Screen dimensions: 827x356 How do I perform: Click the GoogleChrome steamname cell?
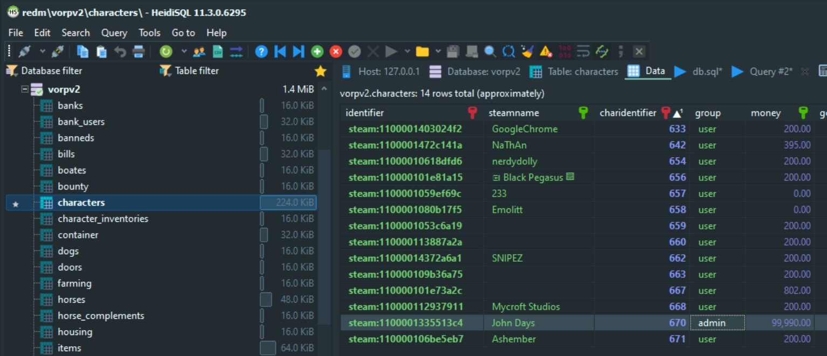[x=540, y=129]
